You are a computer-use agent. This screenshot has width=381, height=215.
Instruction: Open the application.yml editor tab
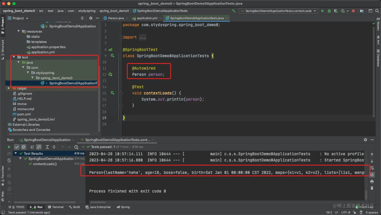(x=147, y=18)
